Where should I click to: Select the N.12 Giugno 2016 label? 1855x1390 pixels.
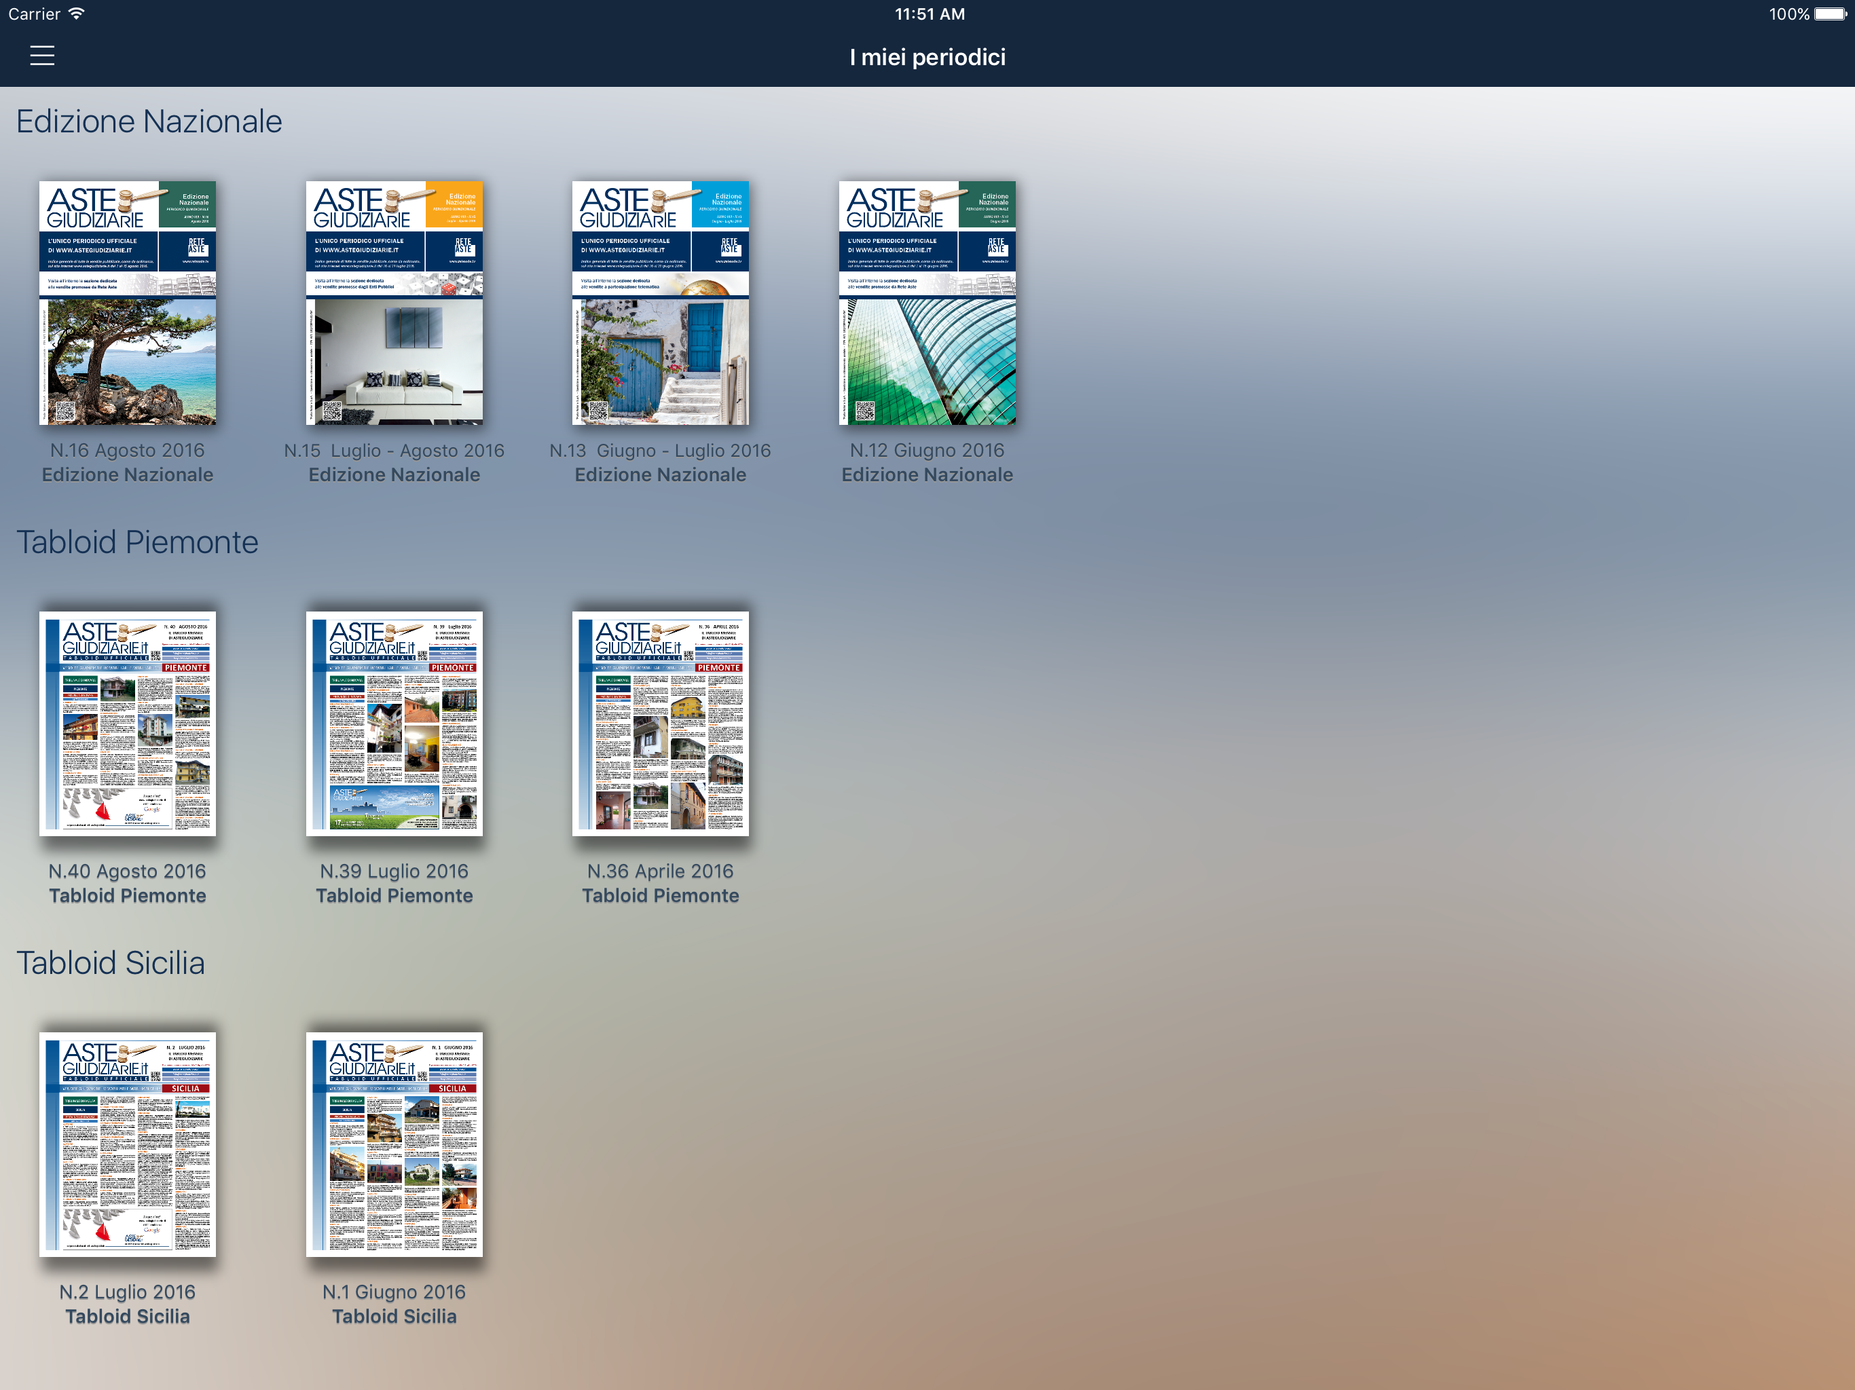pos(927,450)
